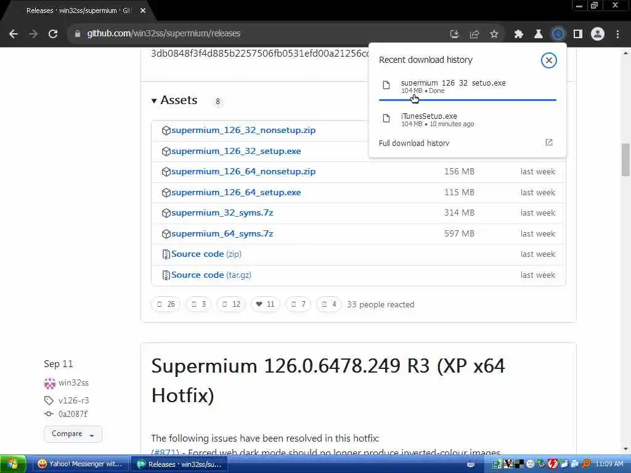Click the external link icon for full history
This screenshot has width=631, height=473.
549,142
